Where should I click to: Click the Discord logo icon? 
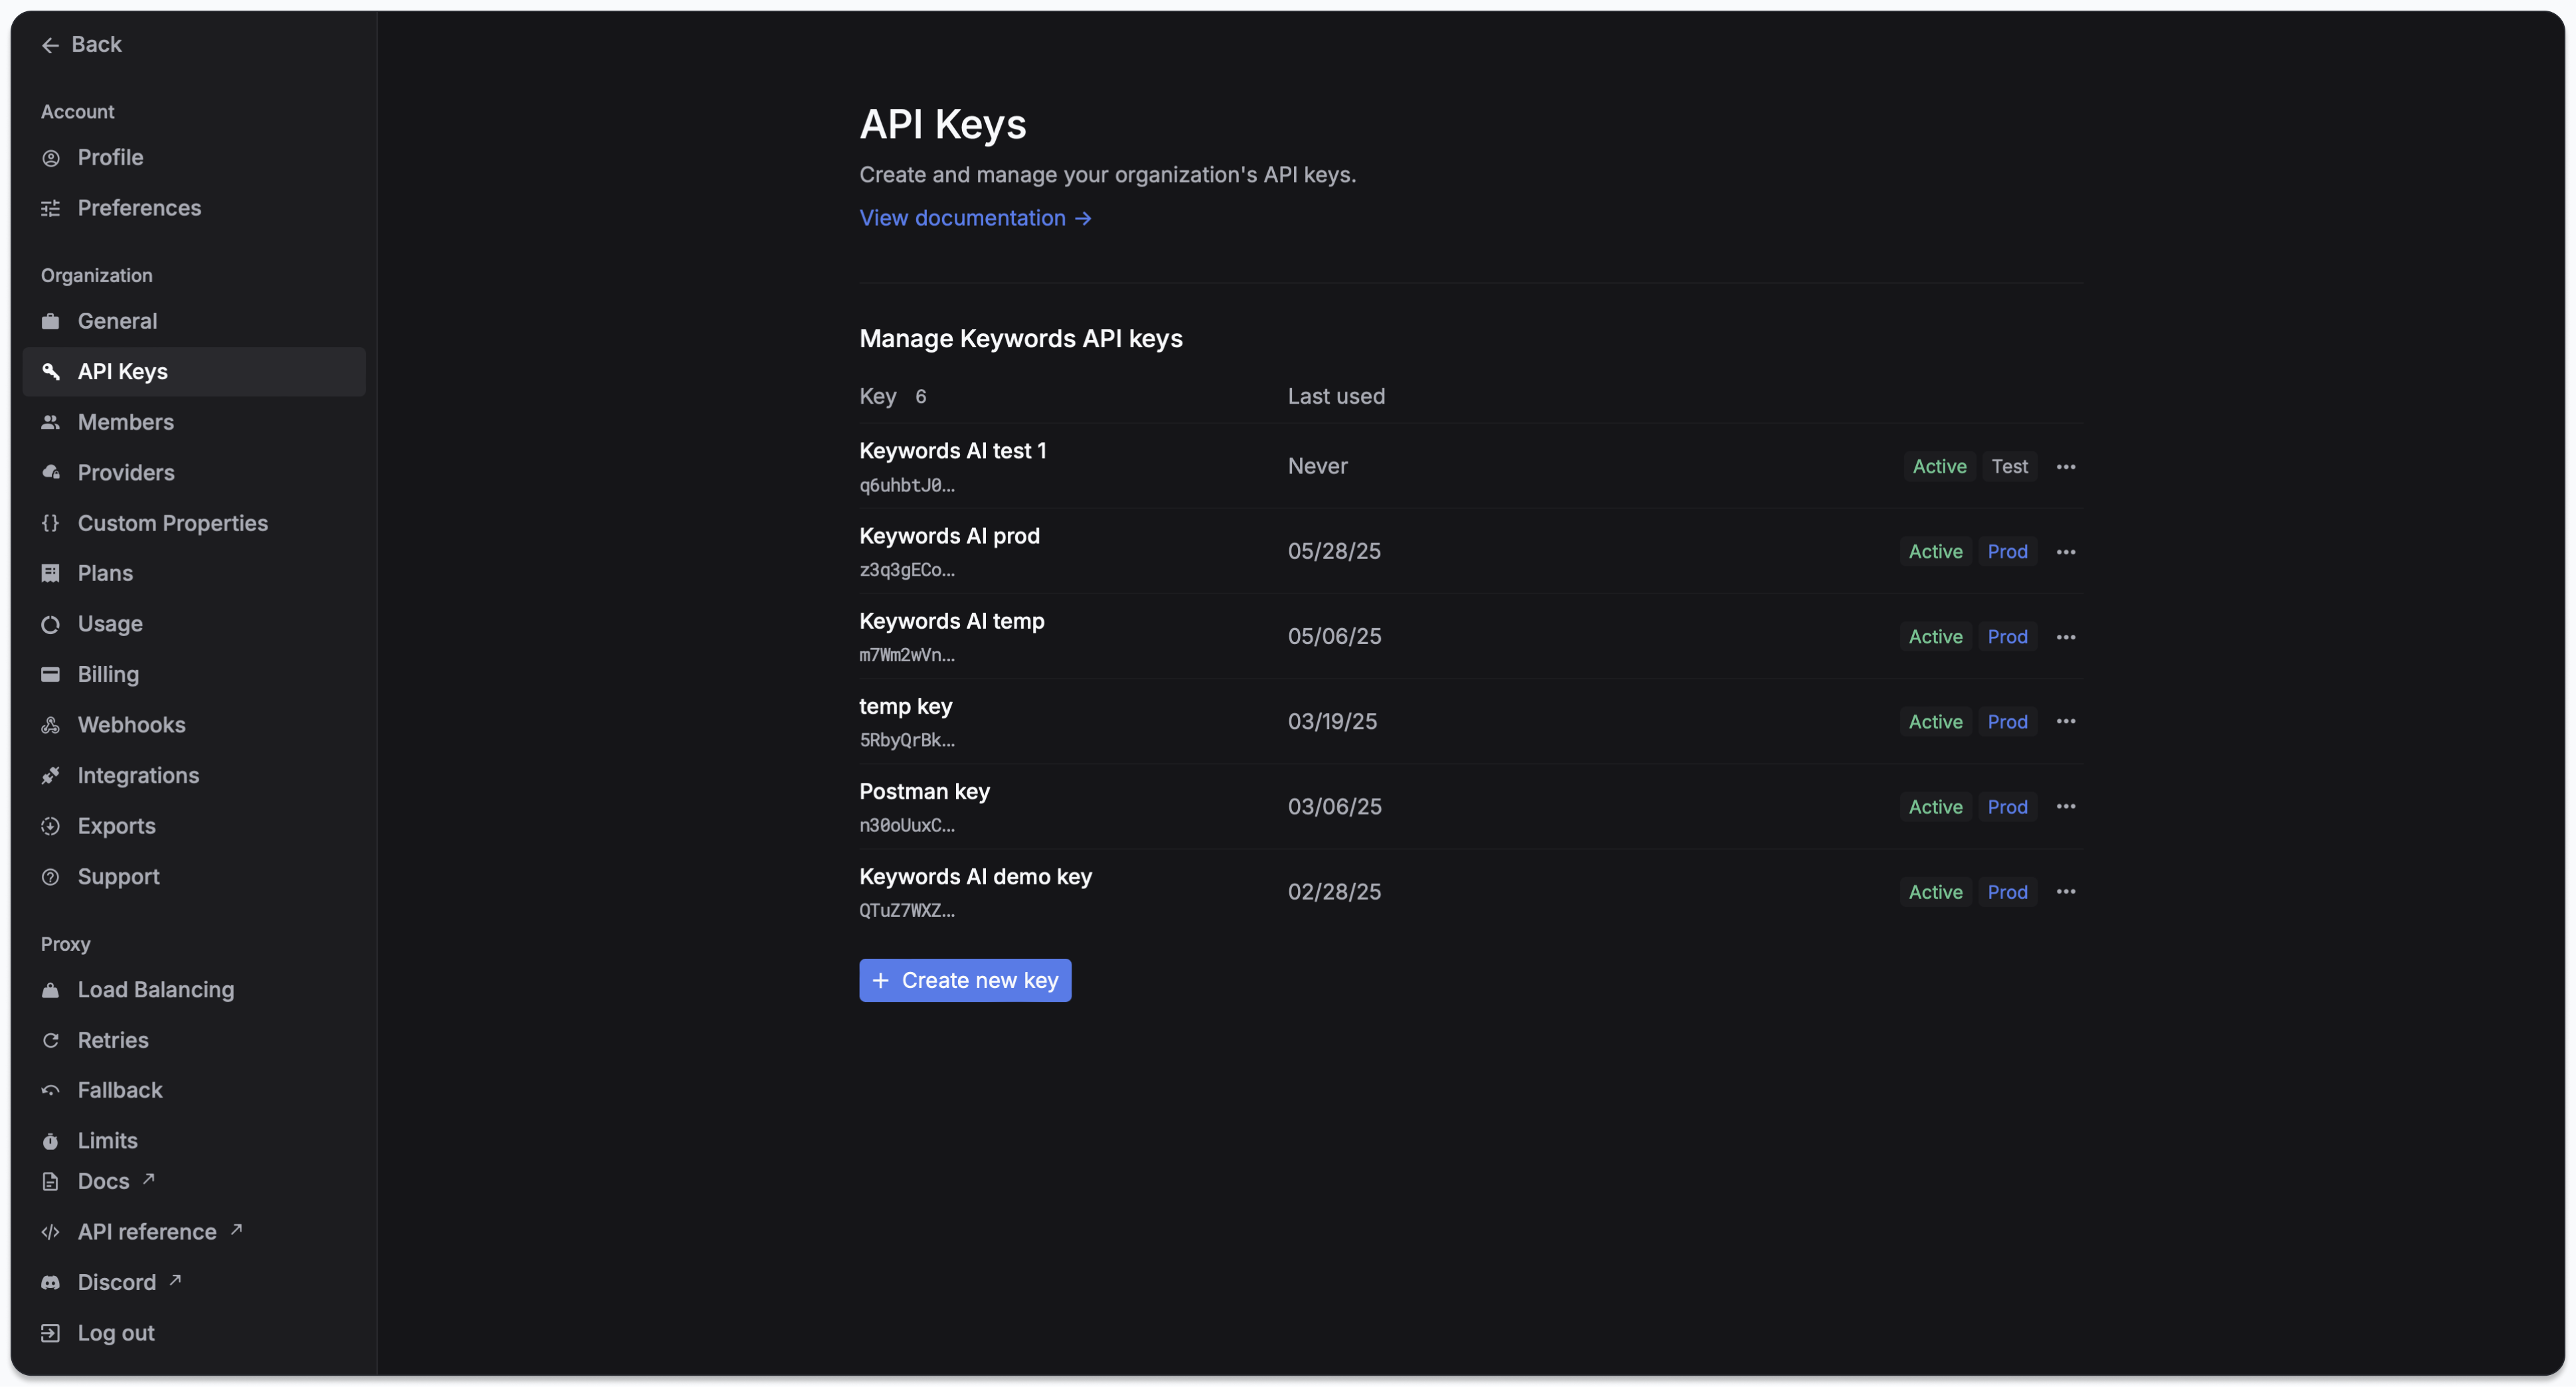[50, 1283]
